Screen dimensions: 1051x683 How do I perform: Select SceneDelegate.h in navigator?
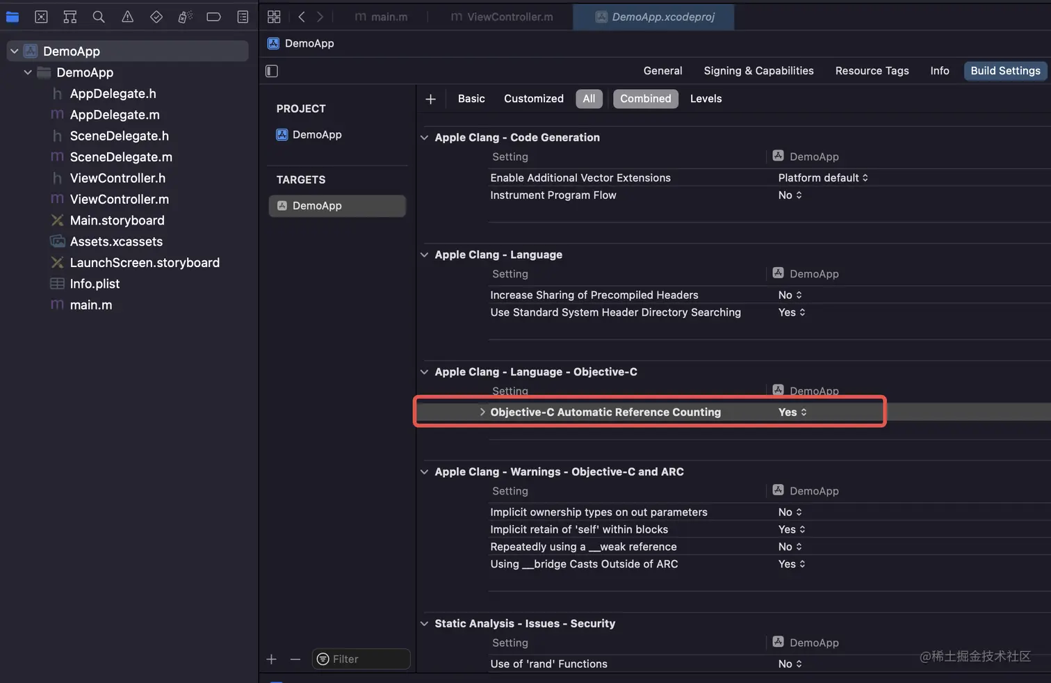pyautogui.click(x=119, y=136)
